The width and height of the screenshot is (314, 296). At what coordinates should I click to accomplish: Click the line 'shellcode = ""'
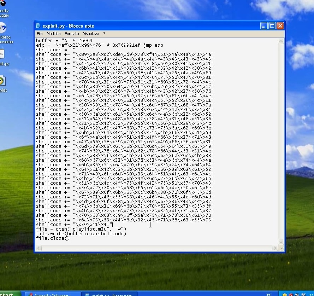click(55, 50)
